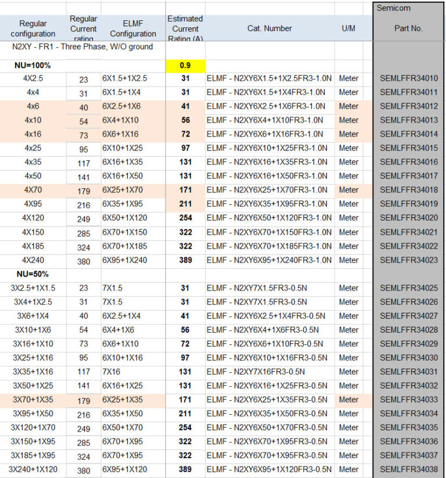Select the 'ELMF Configuration' column header
This screenshot has width=446, height=478.
[x=133, y=28]
